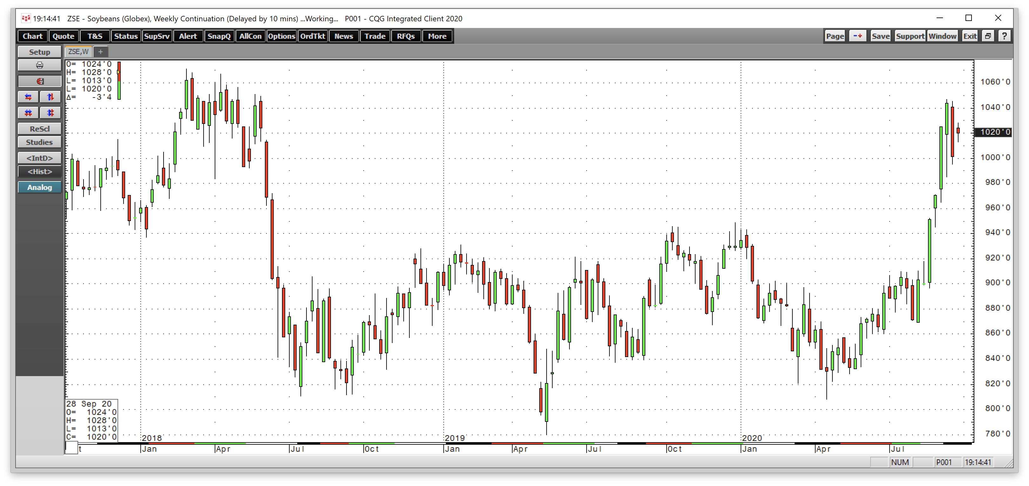Click the Δ= -3'4 change value
The image size is (1029, 486).
point(89,97)
